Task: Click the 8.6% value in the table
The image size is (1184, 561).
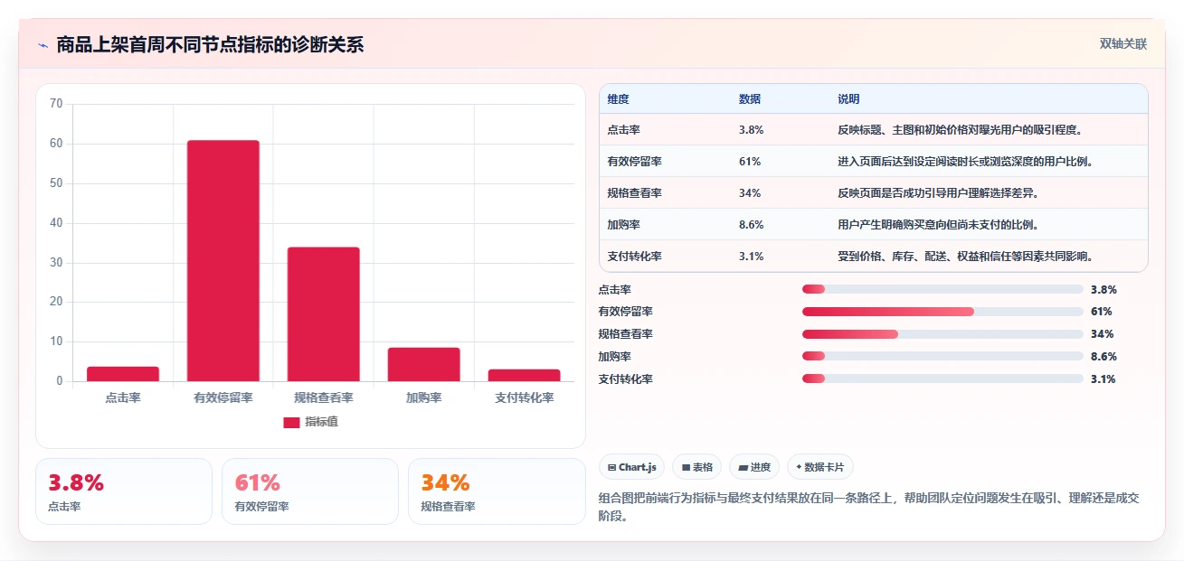Action: (x=751, y=224)
